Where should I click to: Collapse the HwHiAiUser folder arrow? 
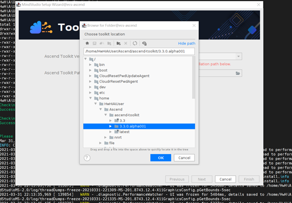95,104
